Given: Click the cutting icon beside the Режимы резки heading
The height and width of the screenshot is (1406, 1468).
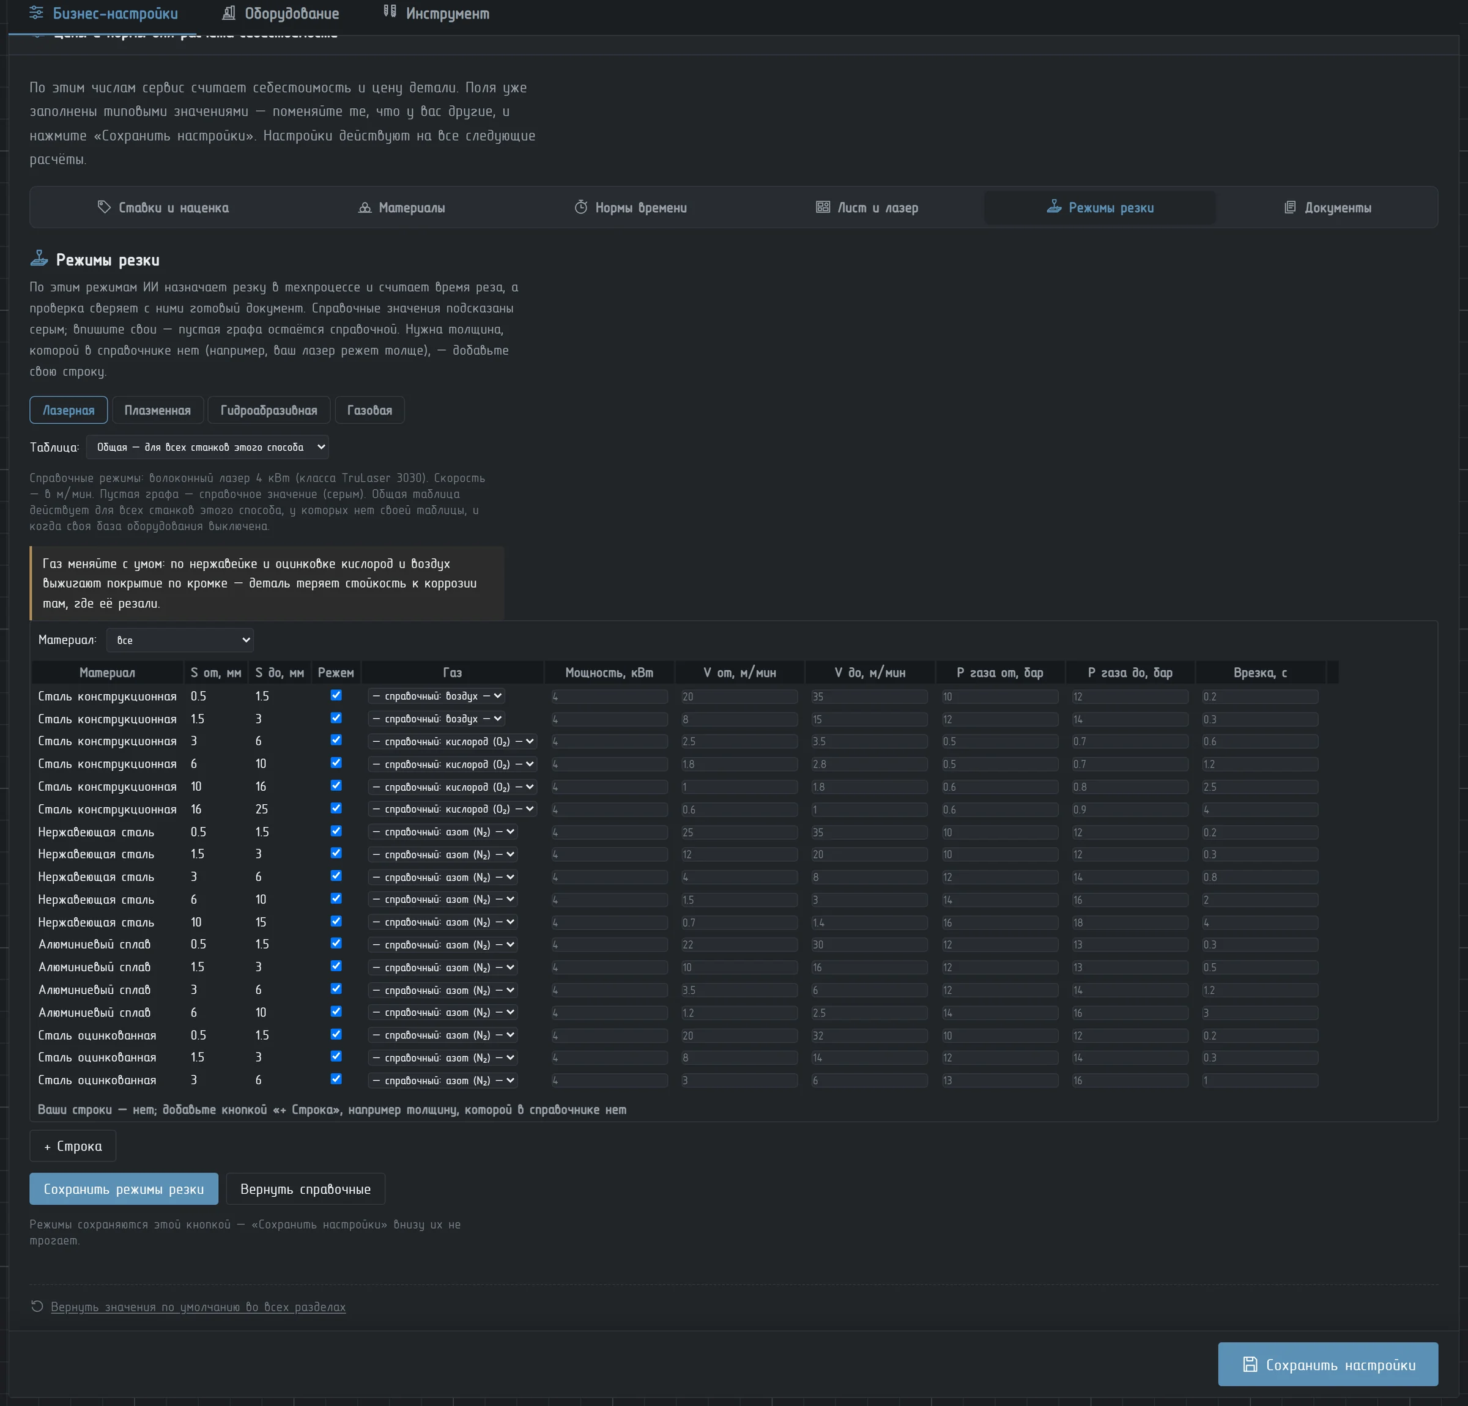Looking at the screenshot, I should (x=39, y=258).
